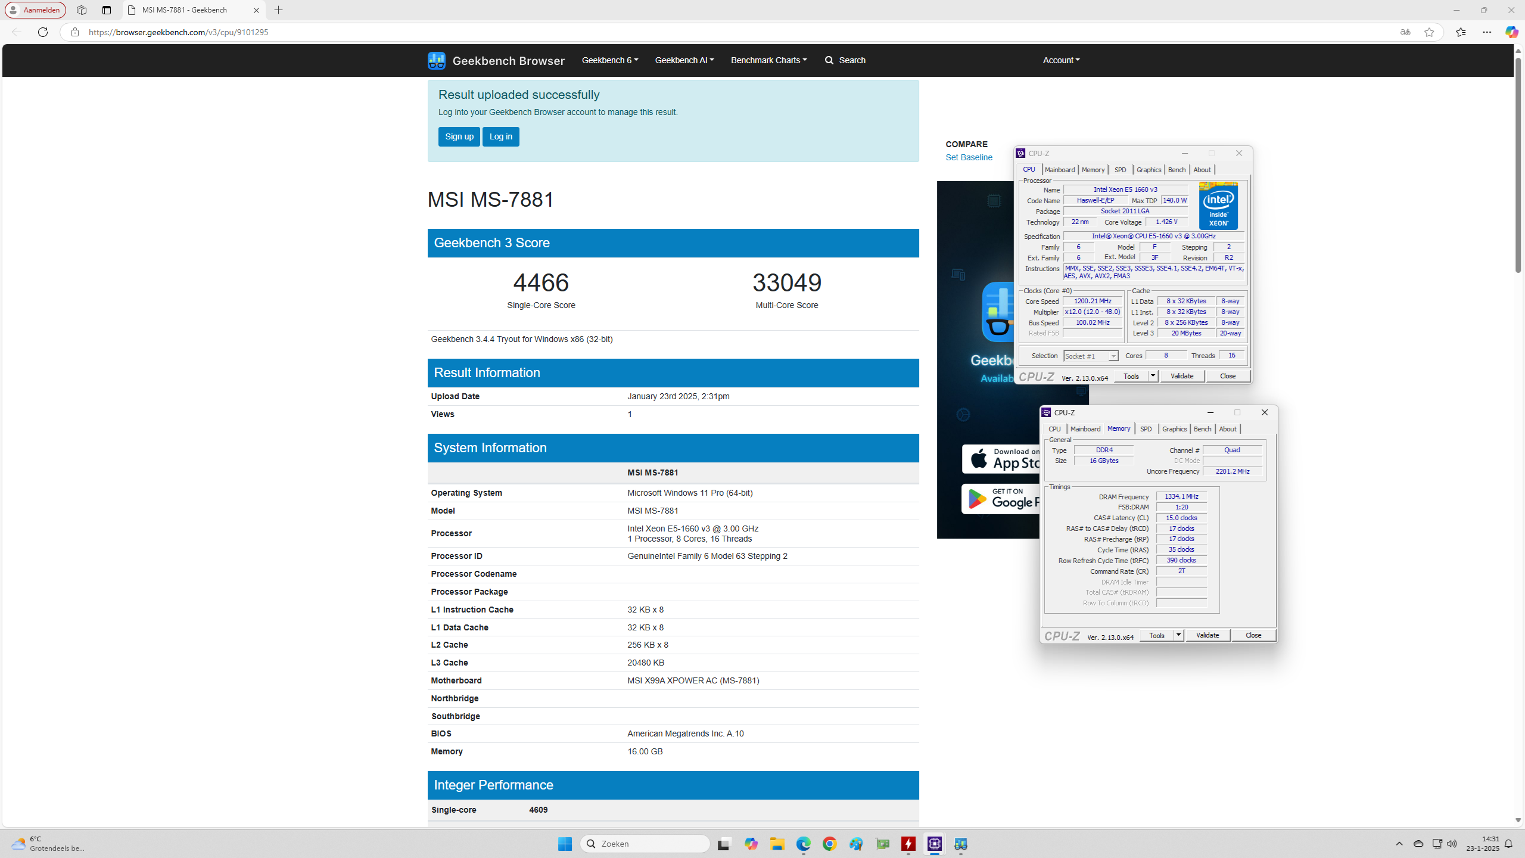Open Tools dropdown arrow in lower CPU-Z window
Image resolution: width=1525 pixels, height=858 pixels.
point(1178,635)
